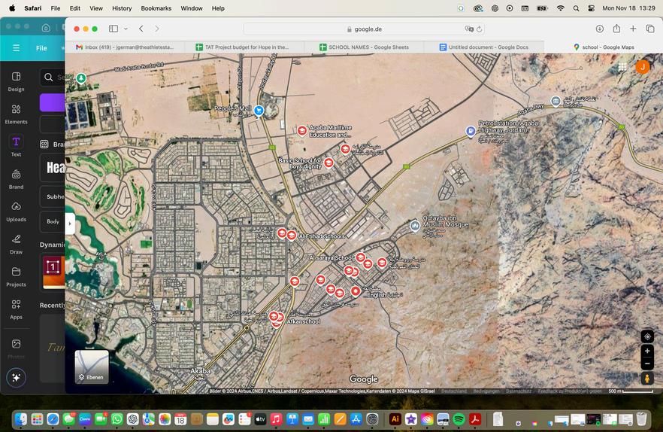663x432 pixels.
Task: Toggle Safari sidebar button
Action: (x=114, y=29)
